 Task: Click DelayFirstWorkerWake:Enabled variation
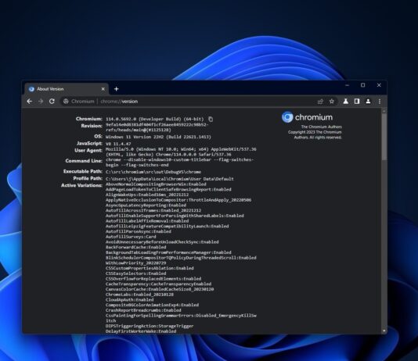[141, 331]
